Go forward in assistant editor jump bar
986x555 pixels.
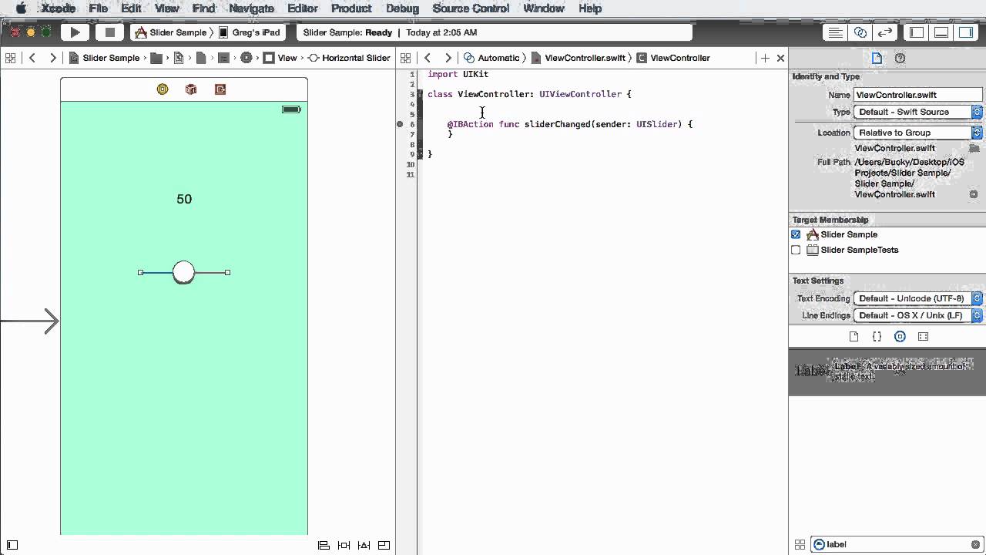[448, 58]
